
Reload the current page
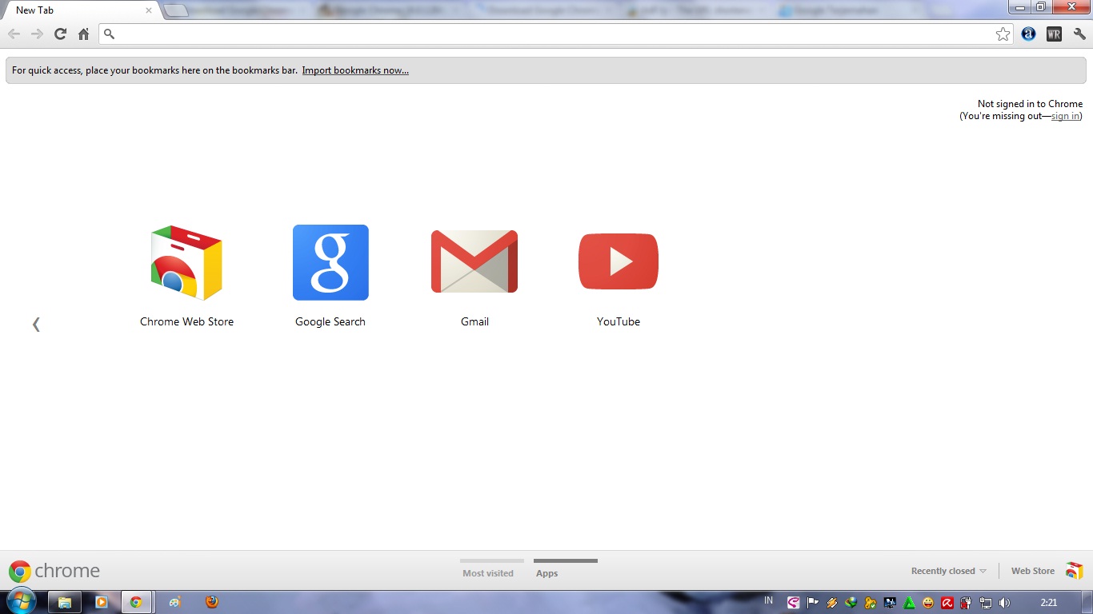(60, 34)
